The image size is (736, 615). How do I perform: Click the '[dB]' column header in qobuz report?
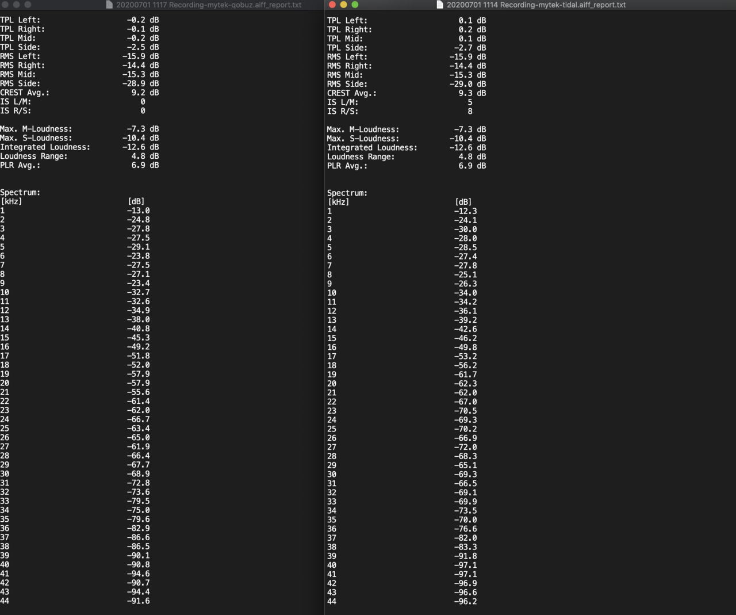136,201
